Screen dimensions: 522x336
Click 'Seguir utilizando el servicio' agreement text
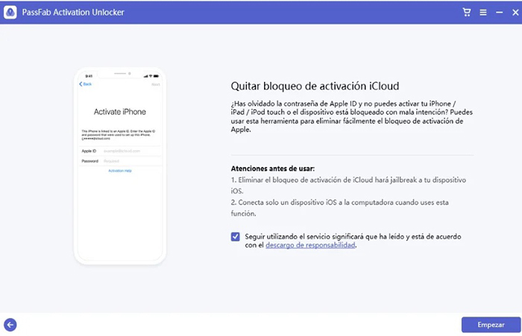pos(353,240)
